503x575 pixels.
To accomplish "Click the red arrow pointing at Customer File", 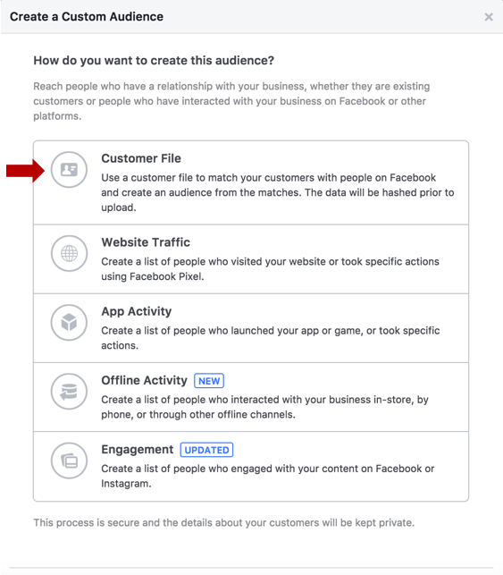I will pos(25,171).
